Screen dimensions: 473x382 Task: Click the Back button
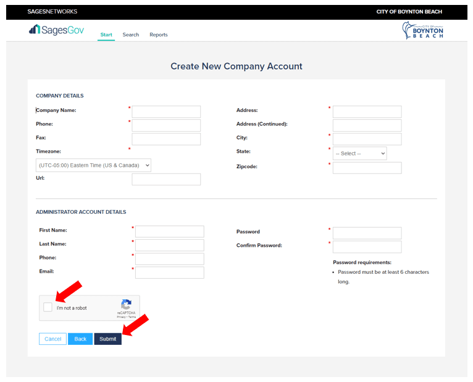(x=80, y=339)
